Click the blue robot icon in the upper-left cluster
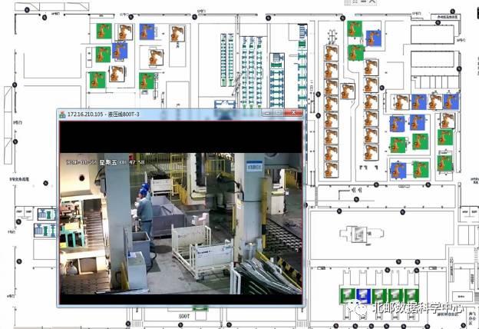Viewport: 479px width, 329px height. 119,51
